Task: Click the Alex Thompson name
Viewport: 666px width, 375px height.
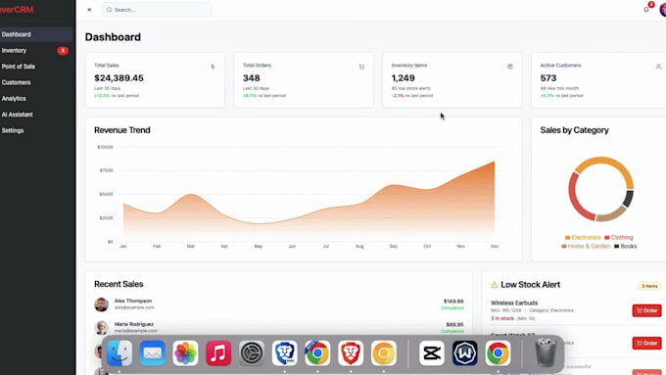Action: coord(133,301)
